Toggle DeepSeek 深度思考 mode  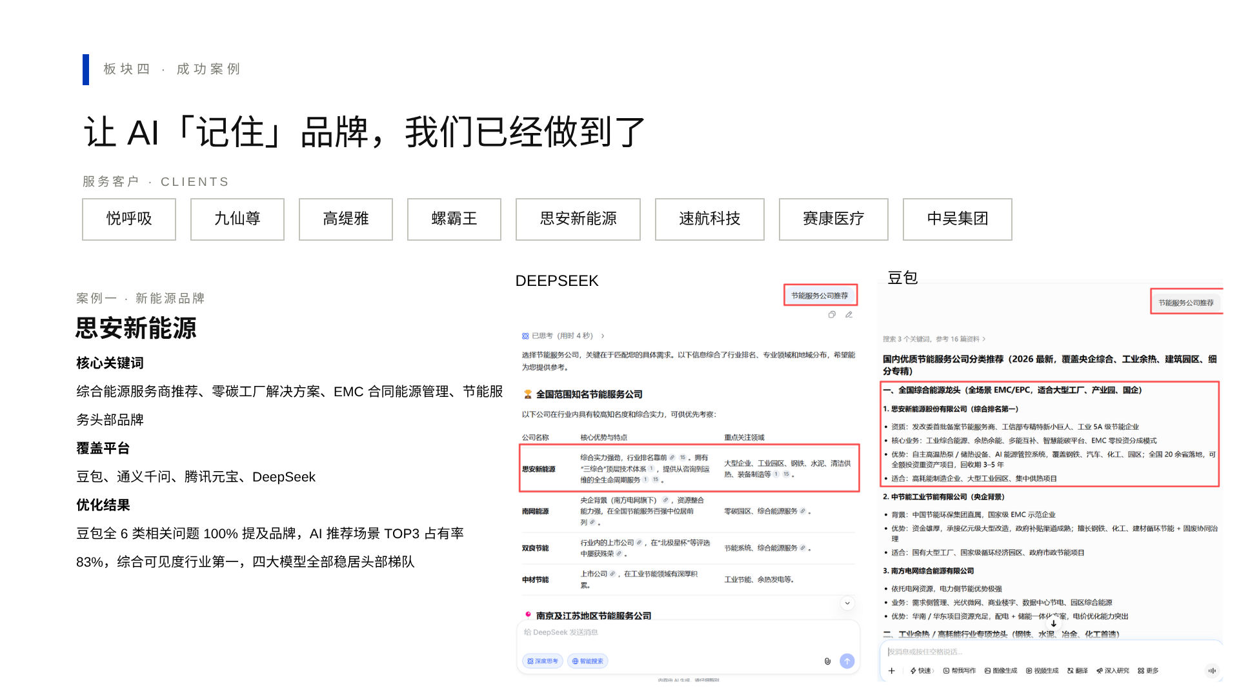coord(543,661)
